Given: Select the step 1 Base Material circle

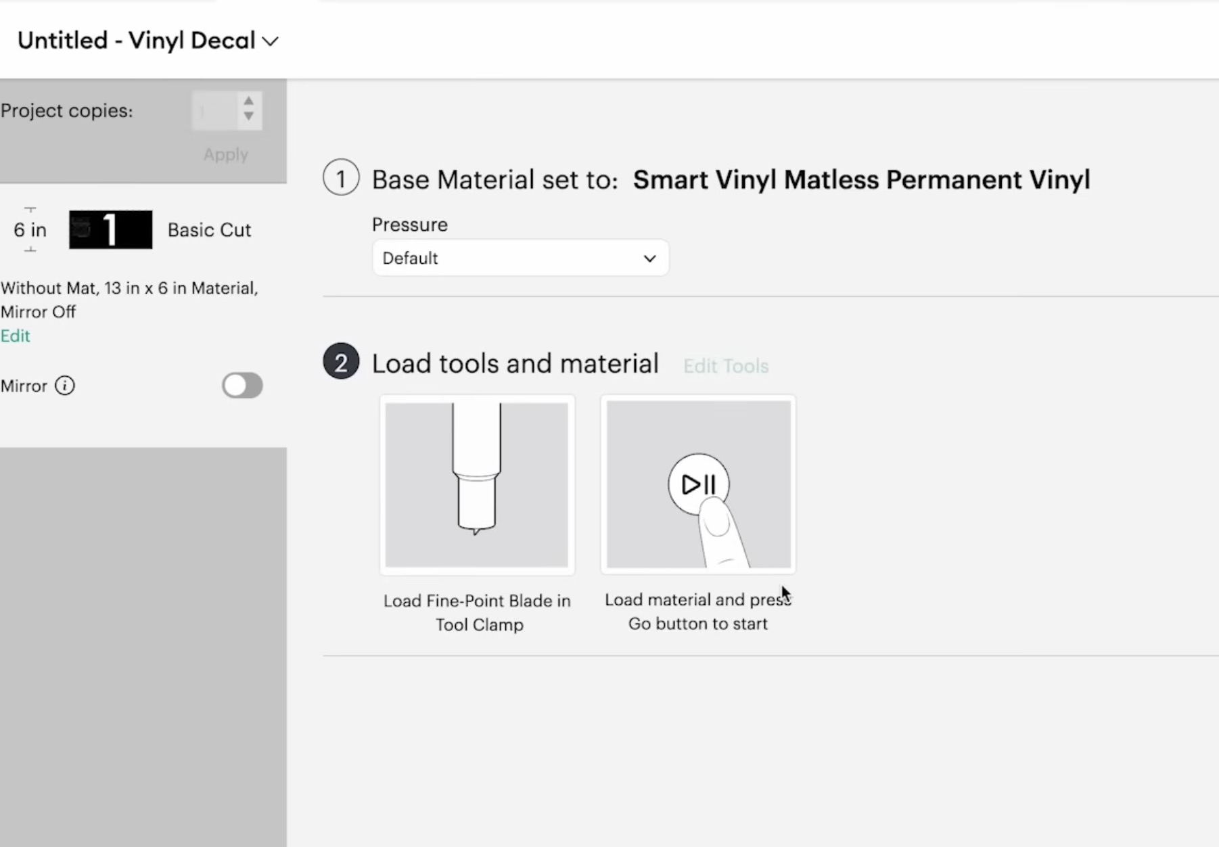Looking at the screenshot, I should point(340,177).
